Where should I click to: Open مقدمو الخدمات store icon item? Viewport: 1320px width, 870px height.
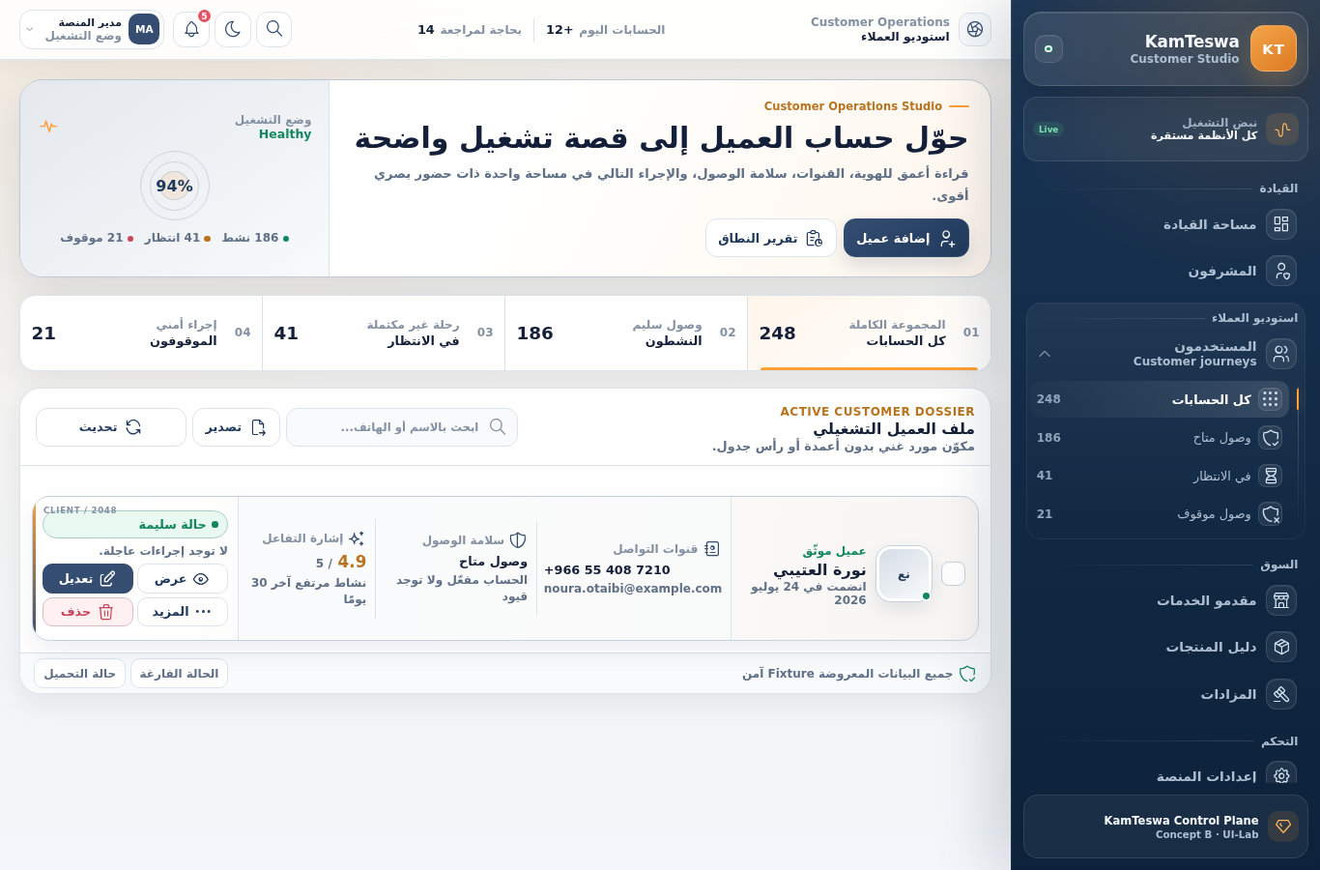[1165, 600]
